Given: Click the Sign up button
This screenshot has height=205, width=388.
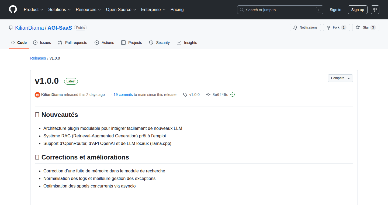Looking at the screenshot, I should coord(358,10).
